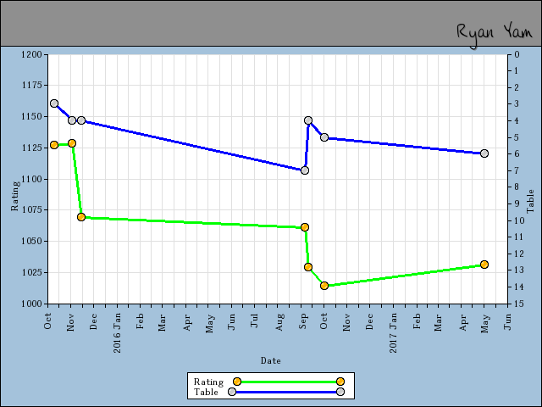542x407 pixels.
Task: Click the "1000" rating axis label
Action: (x=32, y=304)
